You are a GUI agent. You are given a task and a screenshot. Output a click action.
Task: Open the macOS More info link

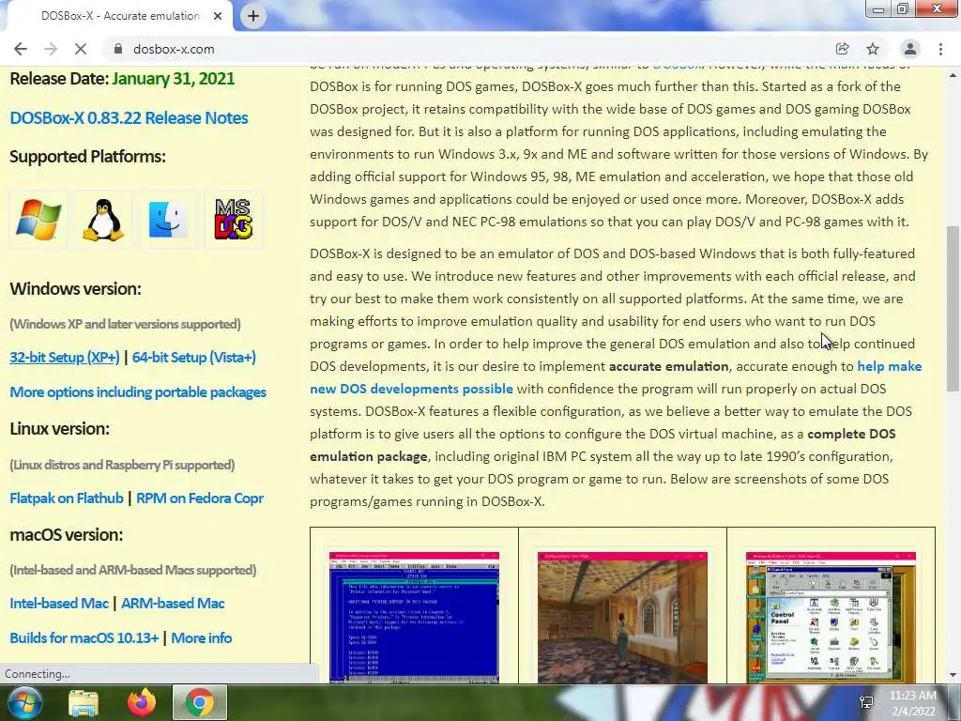pyautogui.click(x=201, y=638)
